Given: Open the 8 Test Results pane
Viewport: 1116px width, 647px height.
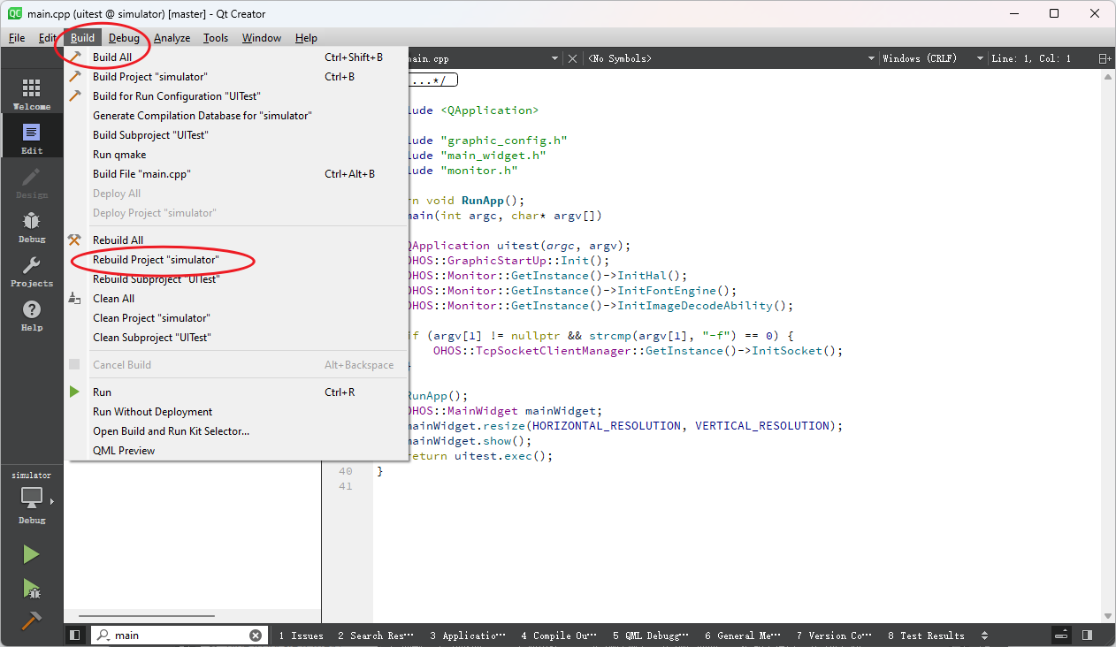Looking at the screenshot, I should (x=926, y=635).
